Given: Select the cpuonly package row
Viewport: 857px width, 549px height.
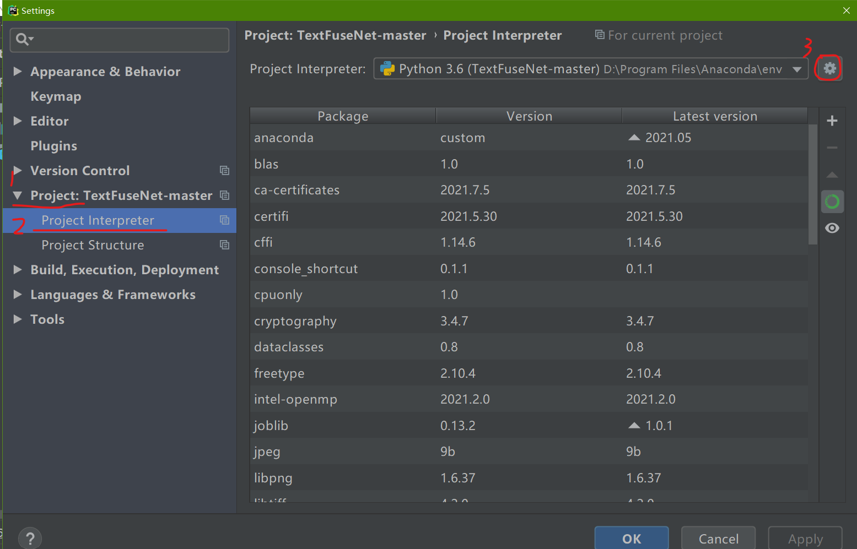Looking at the screenshot, I should tap(529, 295).
